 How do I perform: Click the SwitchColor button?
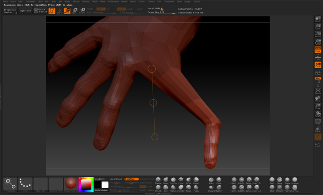(x=101, y=190)
